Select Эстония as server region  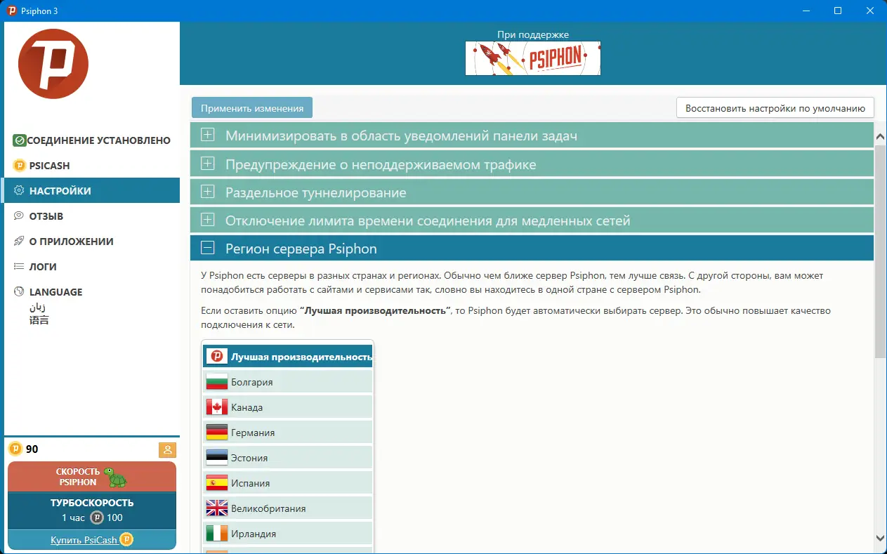point(288,458)
